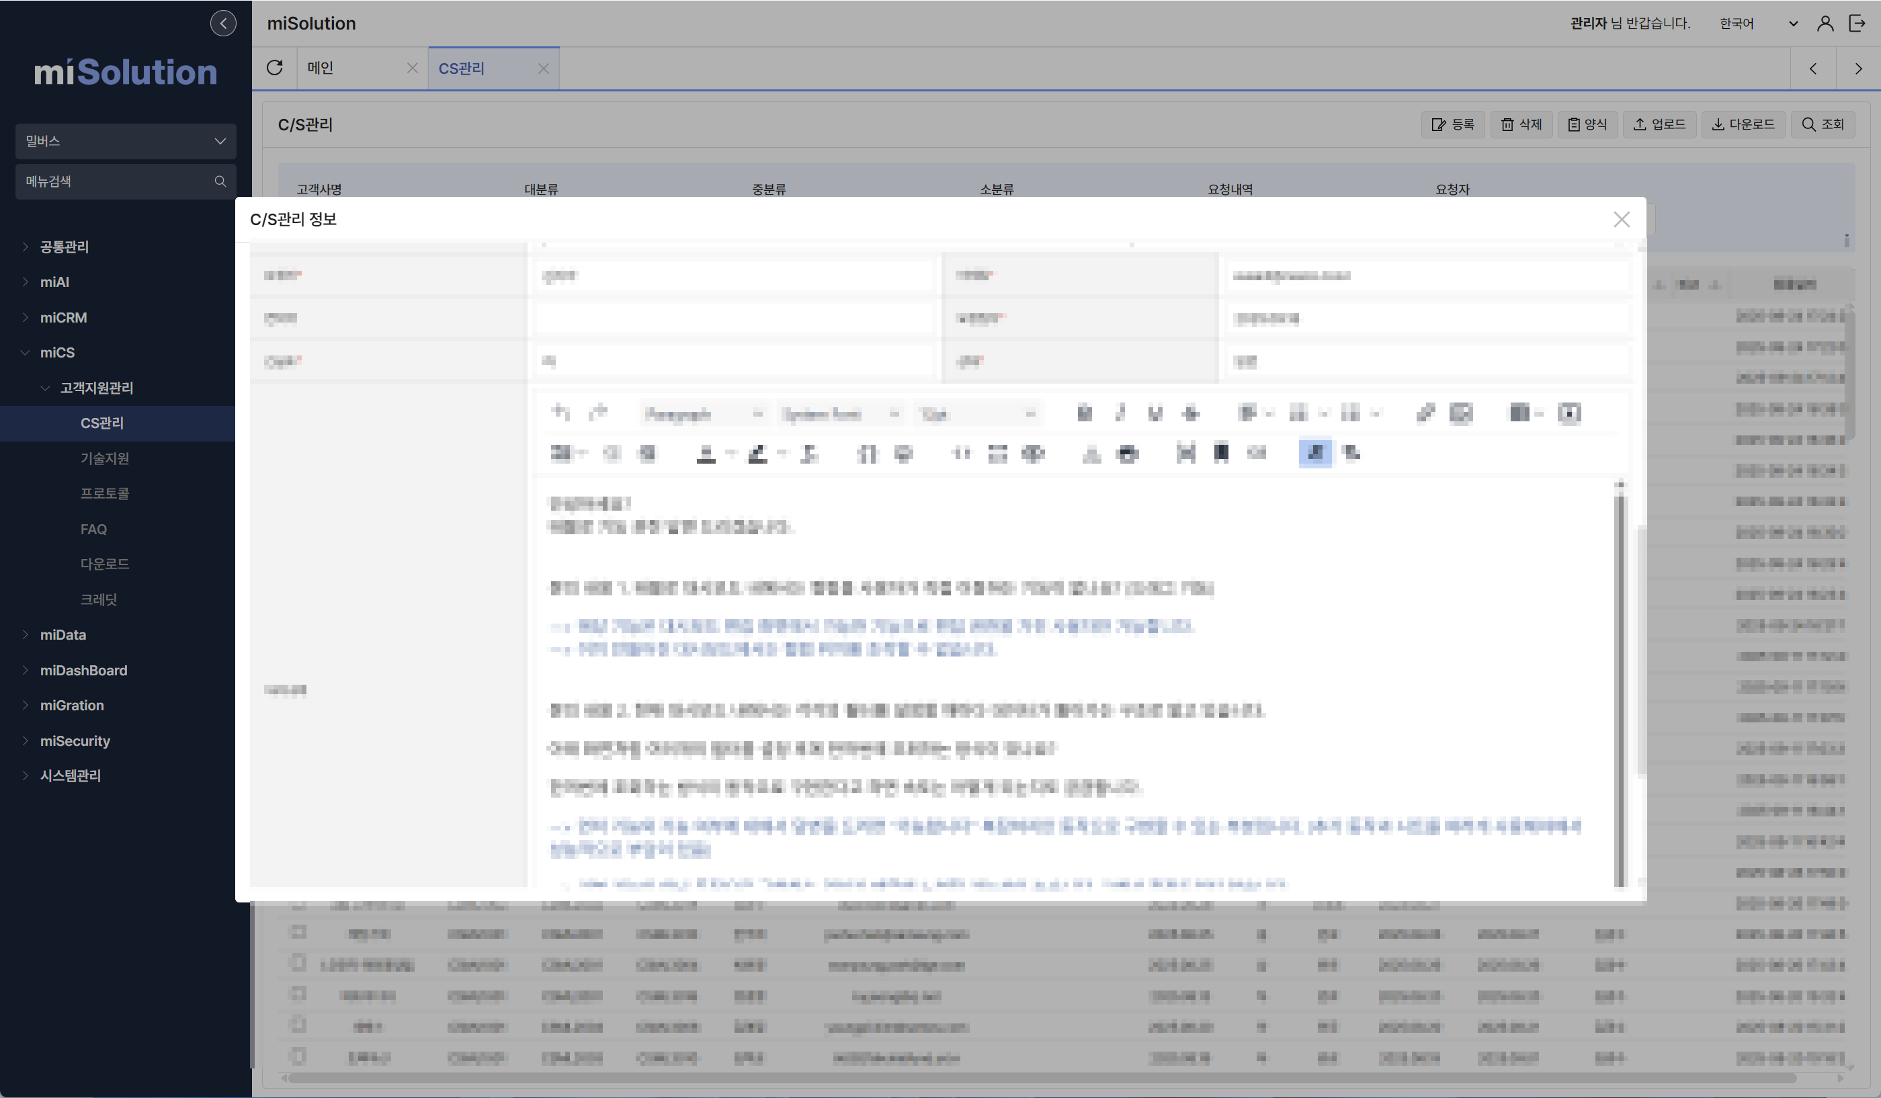The height and width of the screenshot is (1098, 1881).
Task: Click the logout icon at top right
Action: pos(1857,23)
